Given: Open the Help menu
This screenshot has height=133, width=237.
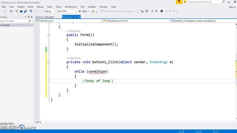Looking at the screenshot, I should (x=114, y=7).
